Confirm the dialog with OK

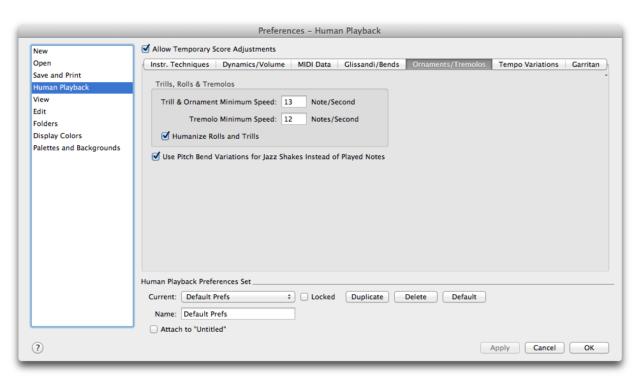(589, 348)
